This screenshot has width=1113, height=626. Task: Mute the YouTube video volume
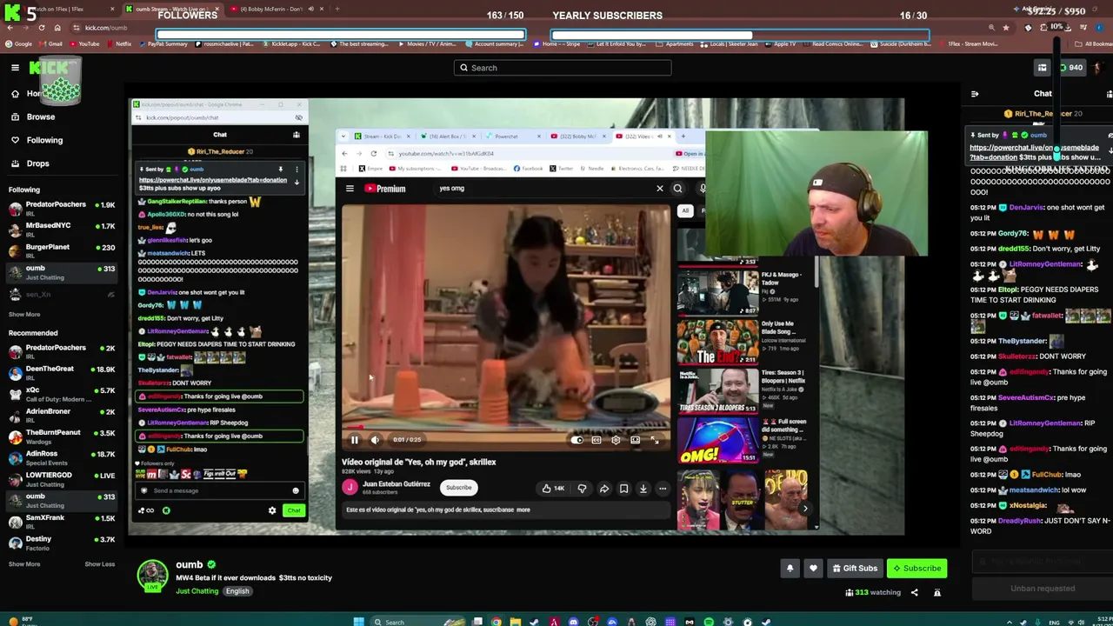pos(375,440)
